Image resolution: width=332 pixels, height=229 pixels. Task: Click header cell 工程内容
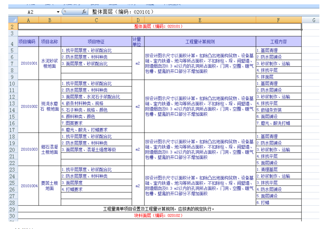point(279,42)
